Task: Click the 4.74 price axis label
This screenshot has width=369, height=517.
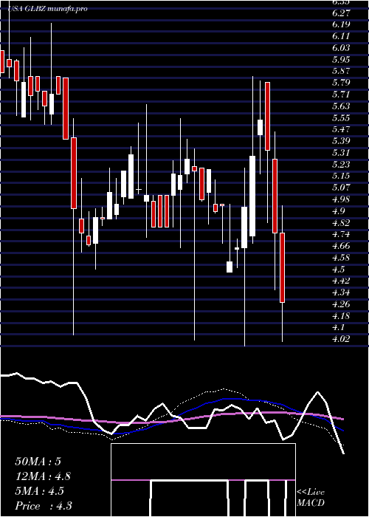Action: pos(341,234)
